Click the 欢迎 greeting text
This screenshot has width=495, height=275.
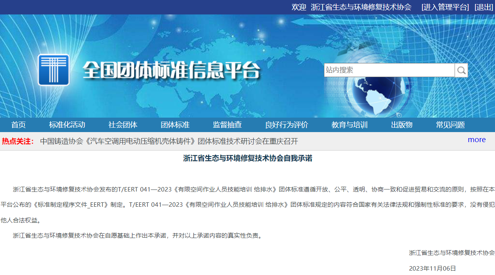[x=299, y=7]
